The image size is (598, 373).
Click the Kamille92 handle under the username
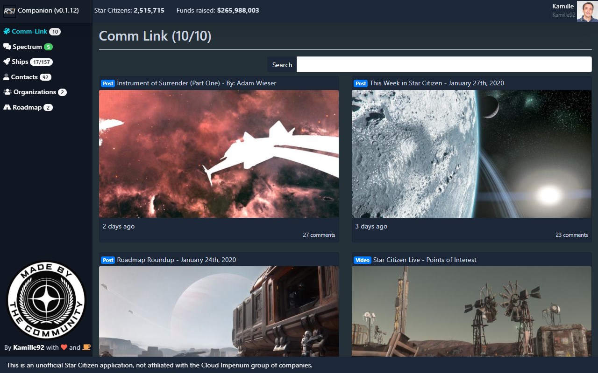[563, 15]
